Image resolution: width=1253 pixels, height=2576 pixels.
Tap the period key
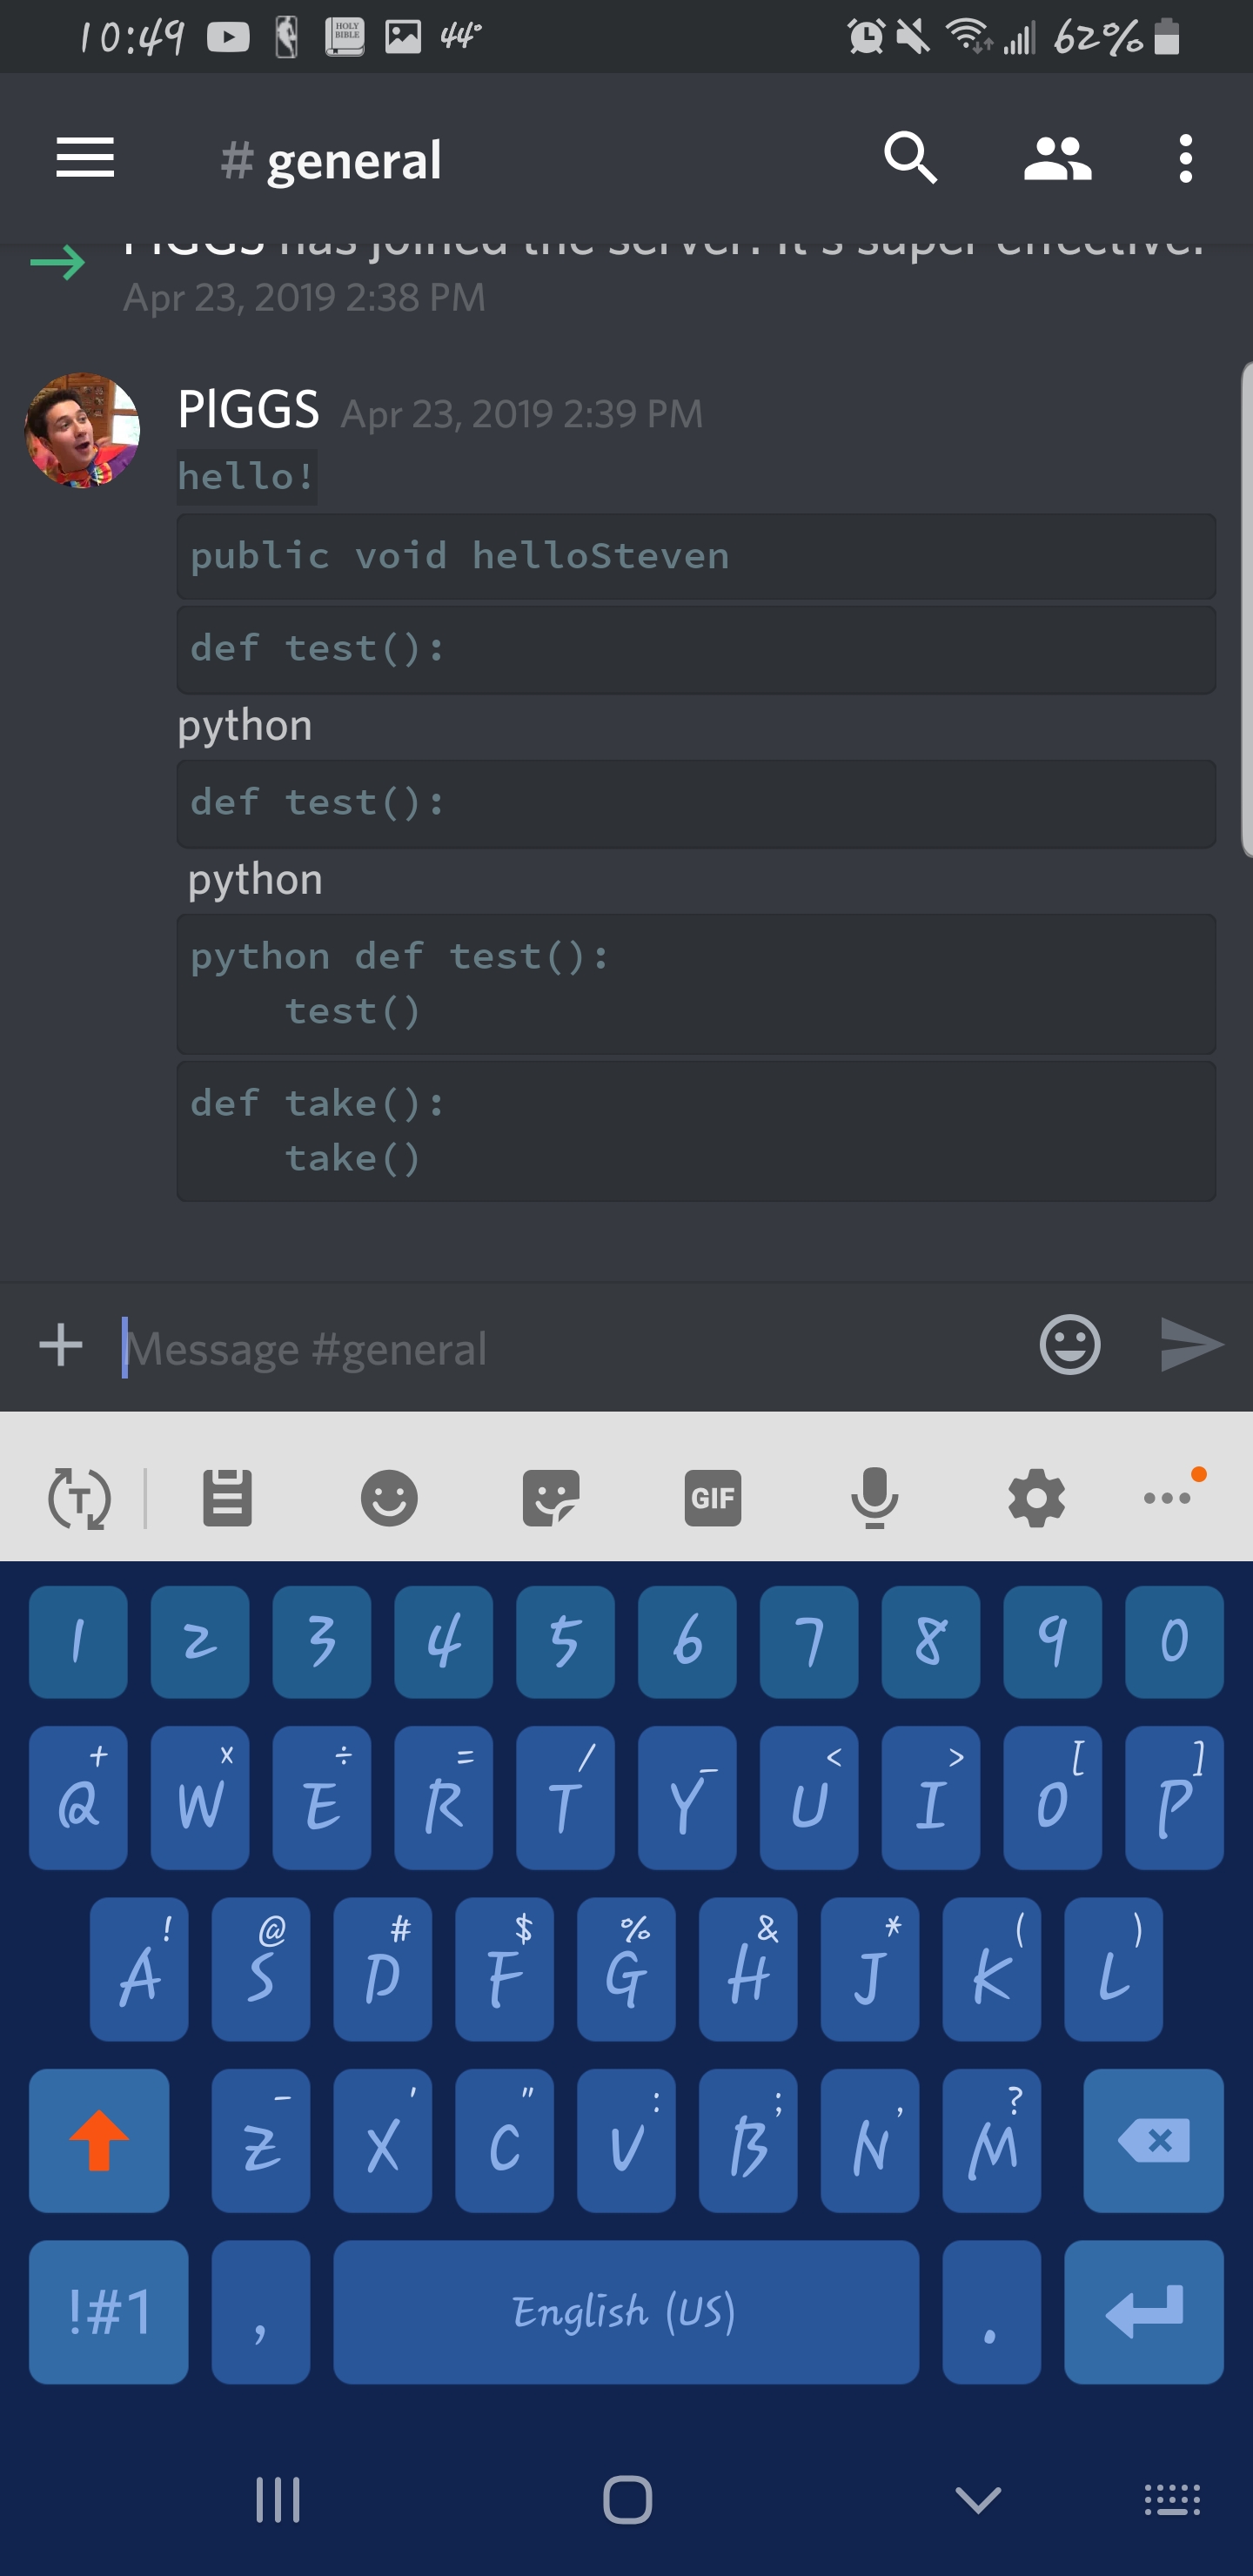(991, 2312)
